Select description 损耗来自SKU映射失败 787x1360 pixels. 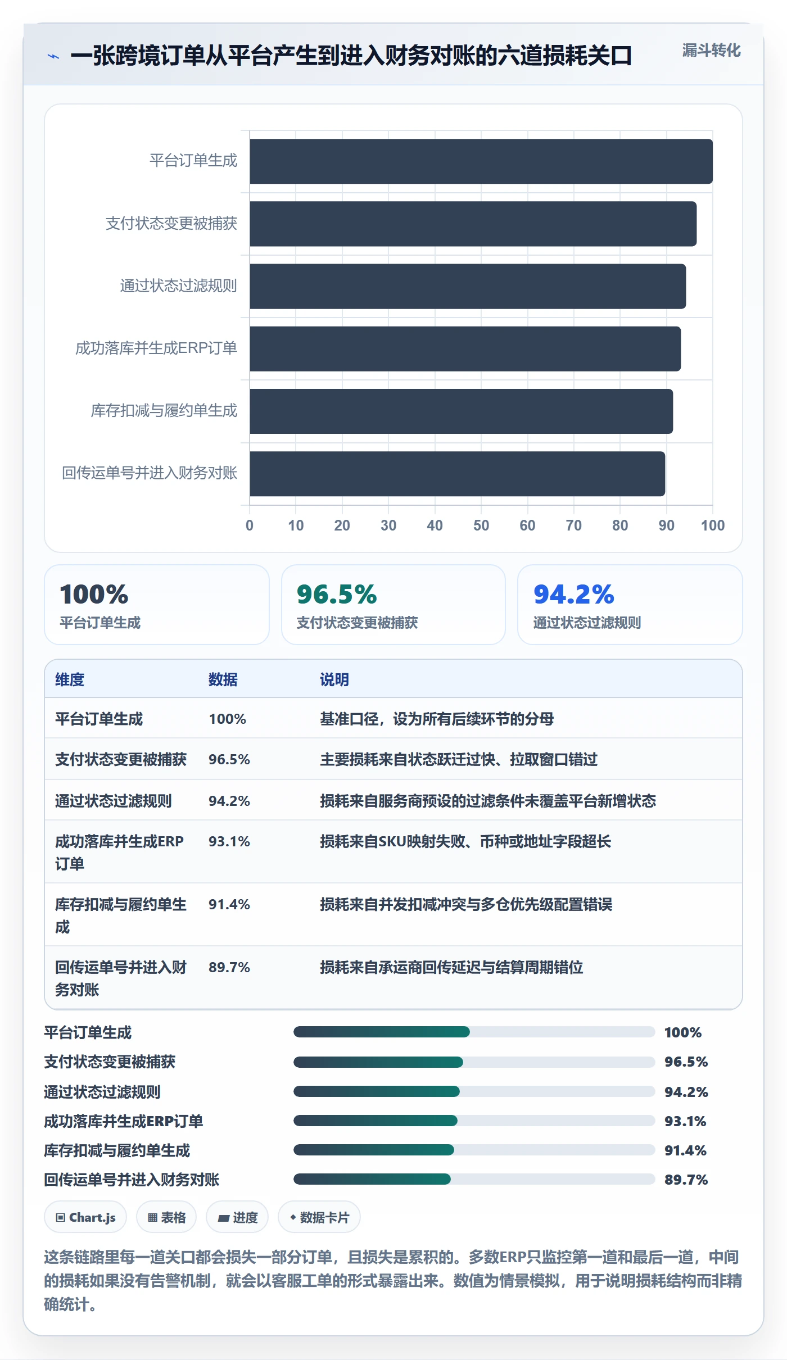click(465, 841)
